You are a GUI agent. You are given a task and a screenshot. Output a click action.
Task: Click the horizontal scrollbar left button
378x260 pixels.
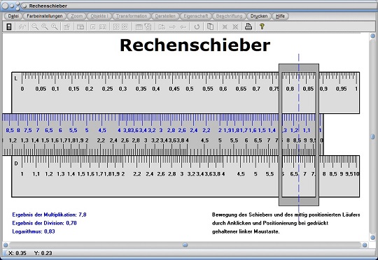(x=6, y=245)
